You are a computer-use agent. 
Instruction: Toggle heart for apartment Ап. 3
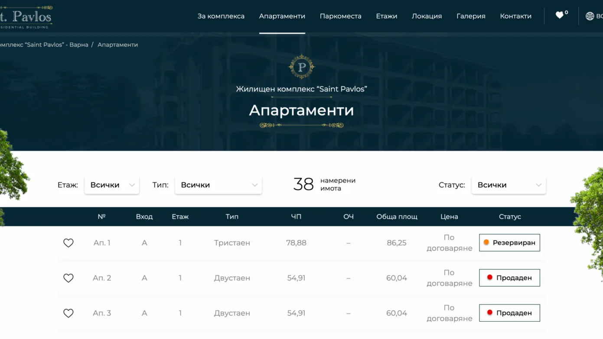[x=68, y=313]
